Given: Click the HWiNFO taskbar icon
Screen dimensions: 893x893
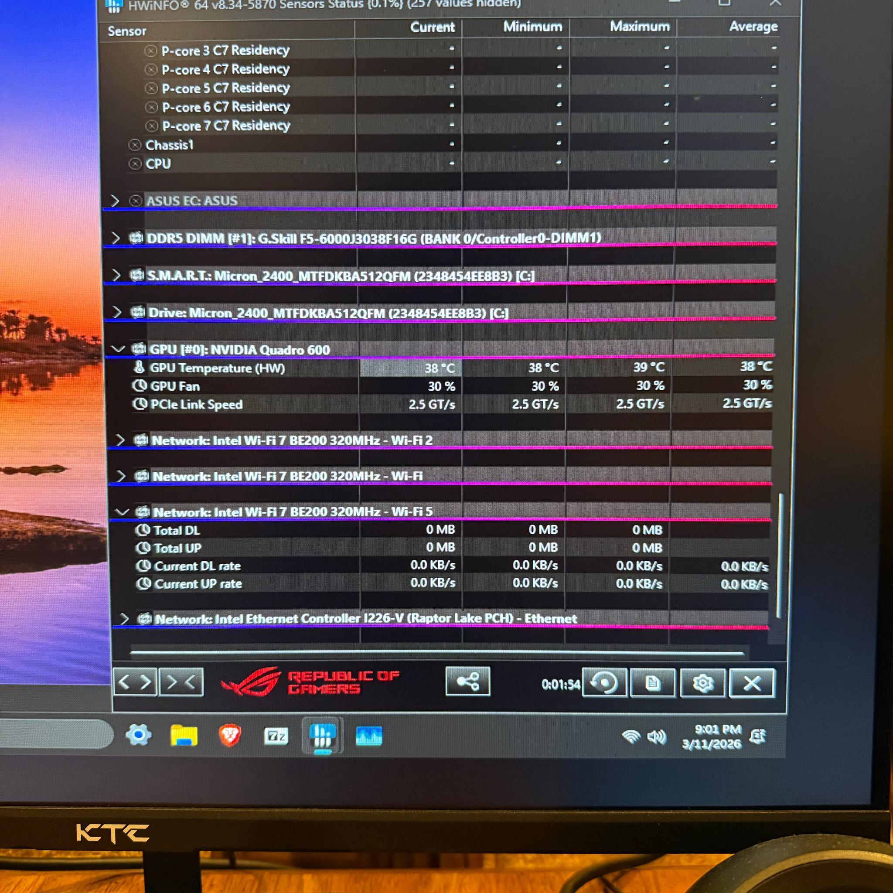Looking at the screenshot, I should (x=322, y=736).
